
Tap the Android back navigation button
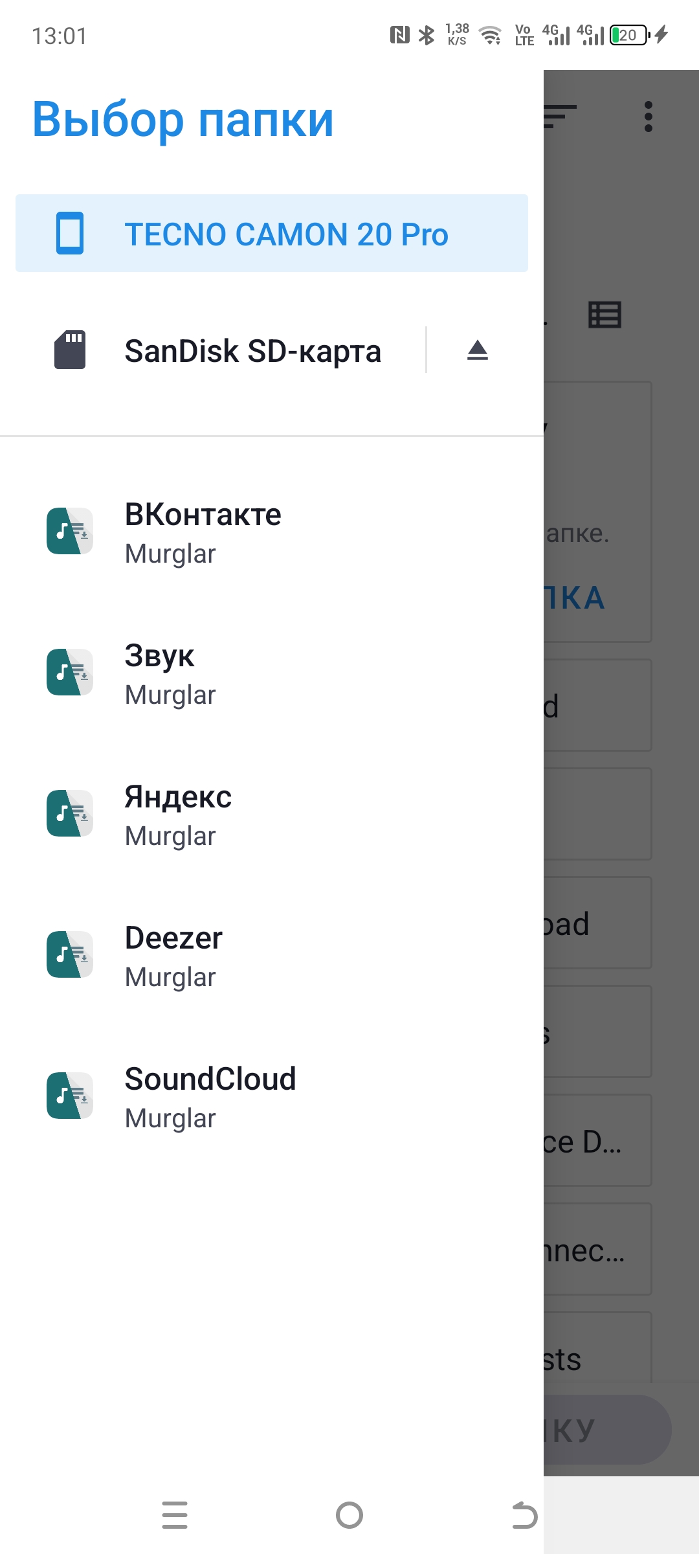point(524,1515)
